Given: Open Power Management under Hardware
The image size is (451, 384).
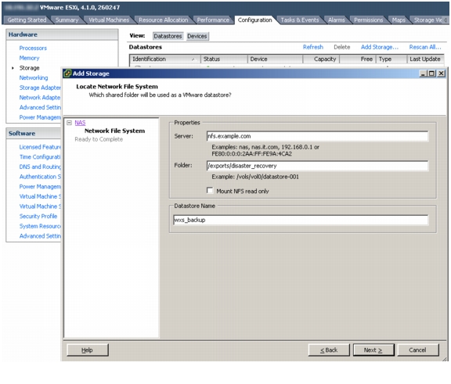Looking at the screenshot, I should point(40,117).
